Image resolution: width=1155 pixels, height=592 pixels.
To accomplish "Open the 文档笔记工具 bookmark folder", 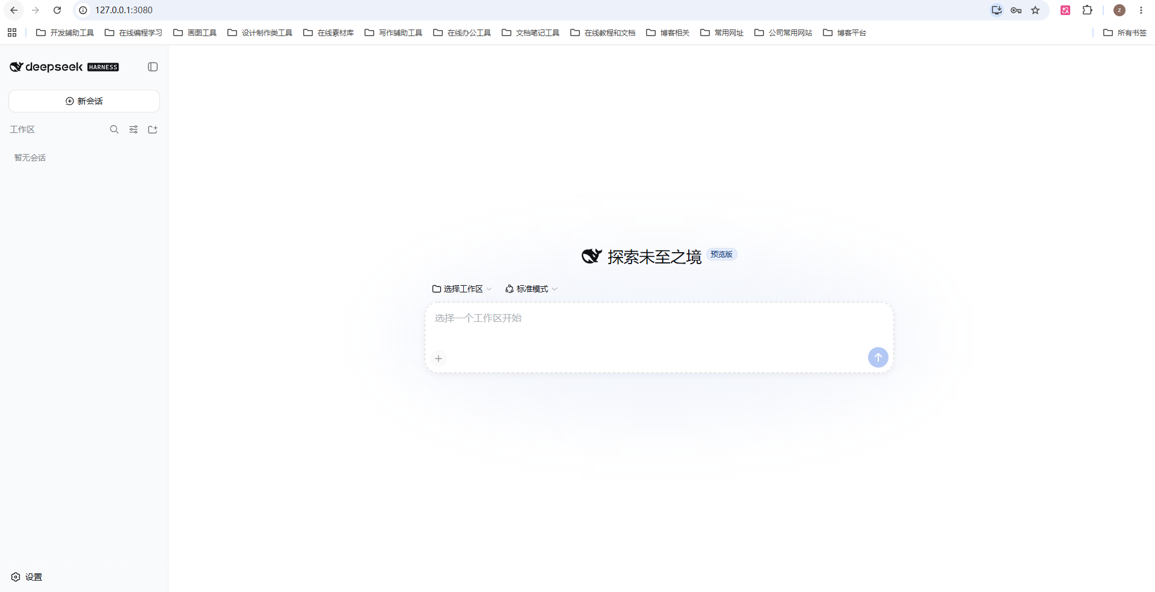I will (x=531, y=32).
